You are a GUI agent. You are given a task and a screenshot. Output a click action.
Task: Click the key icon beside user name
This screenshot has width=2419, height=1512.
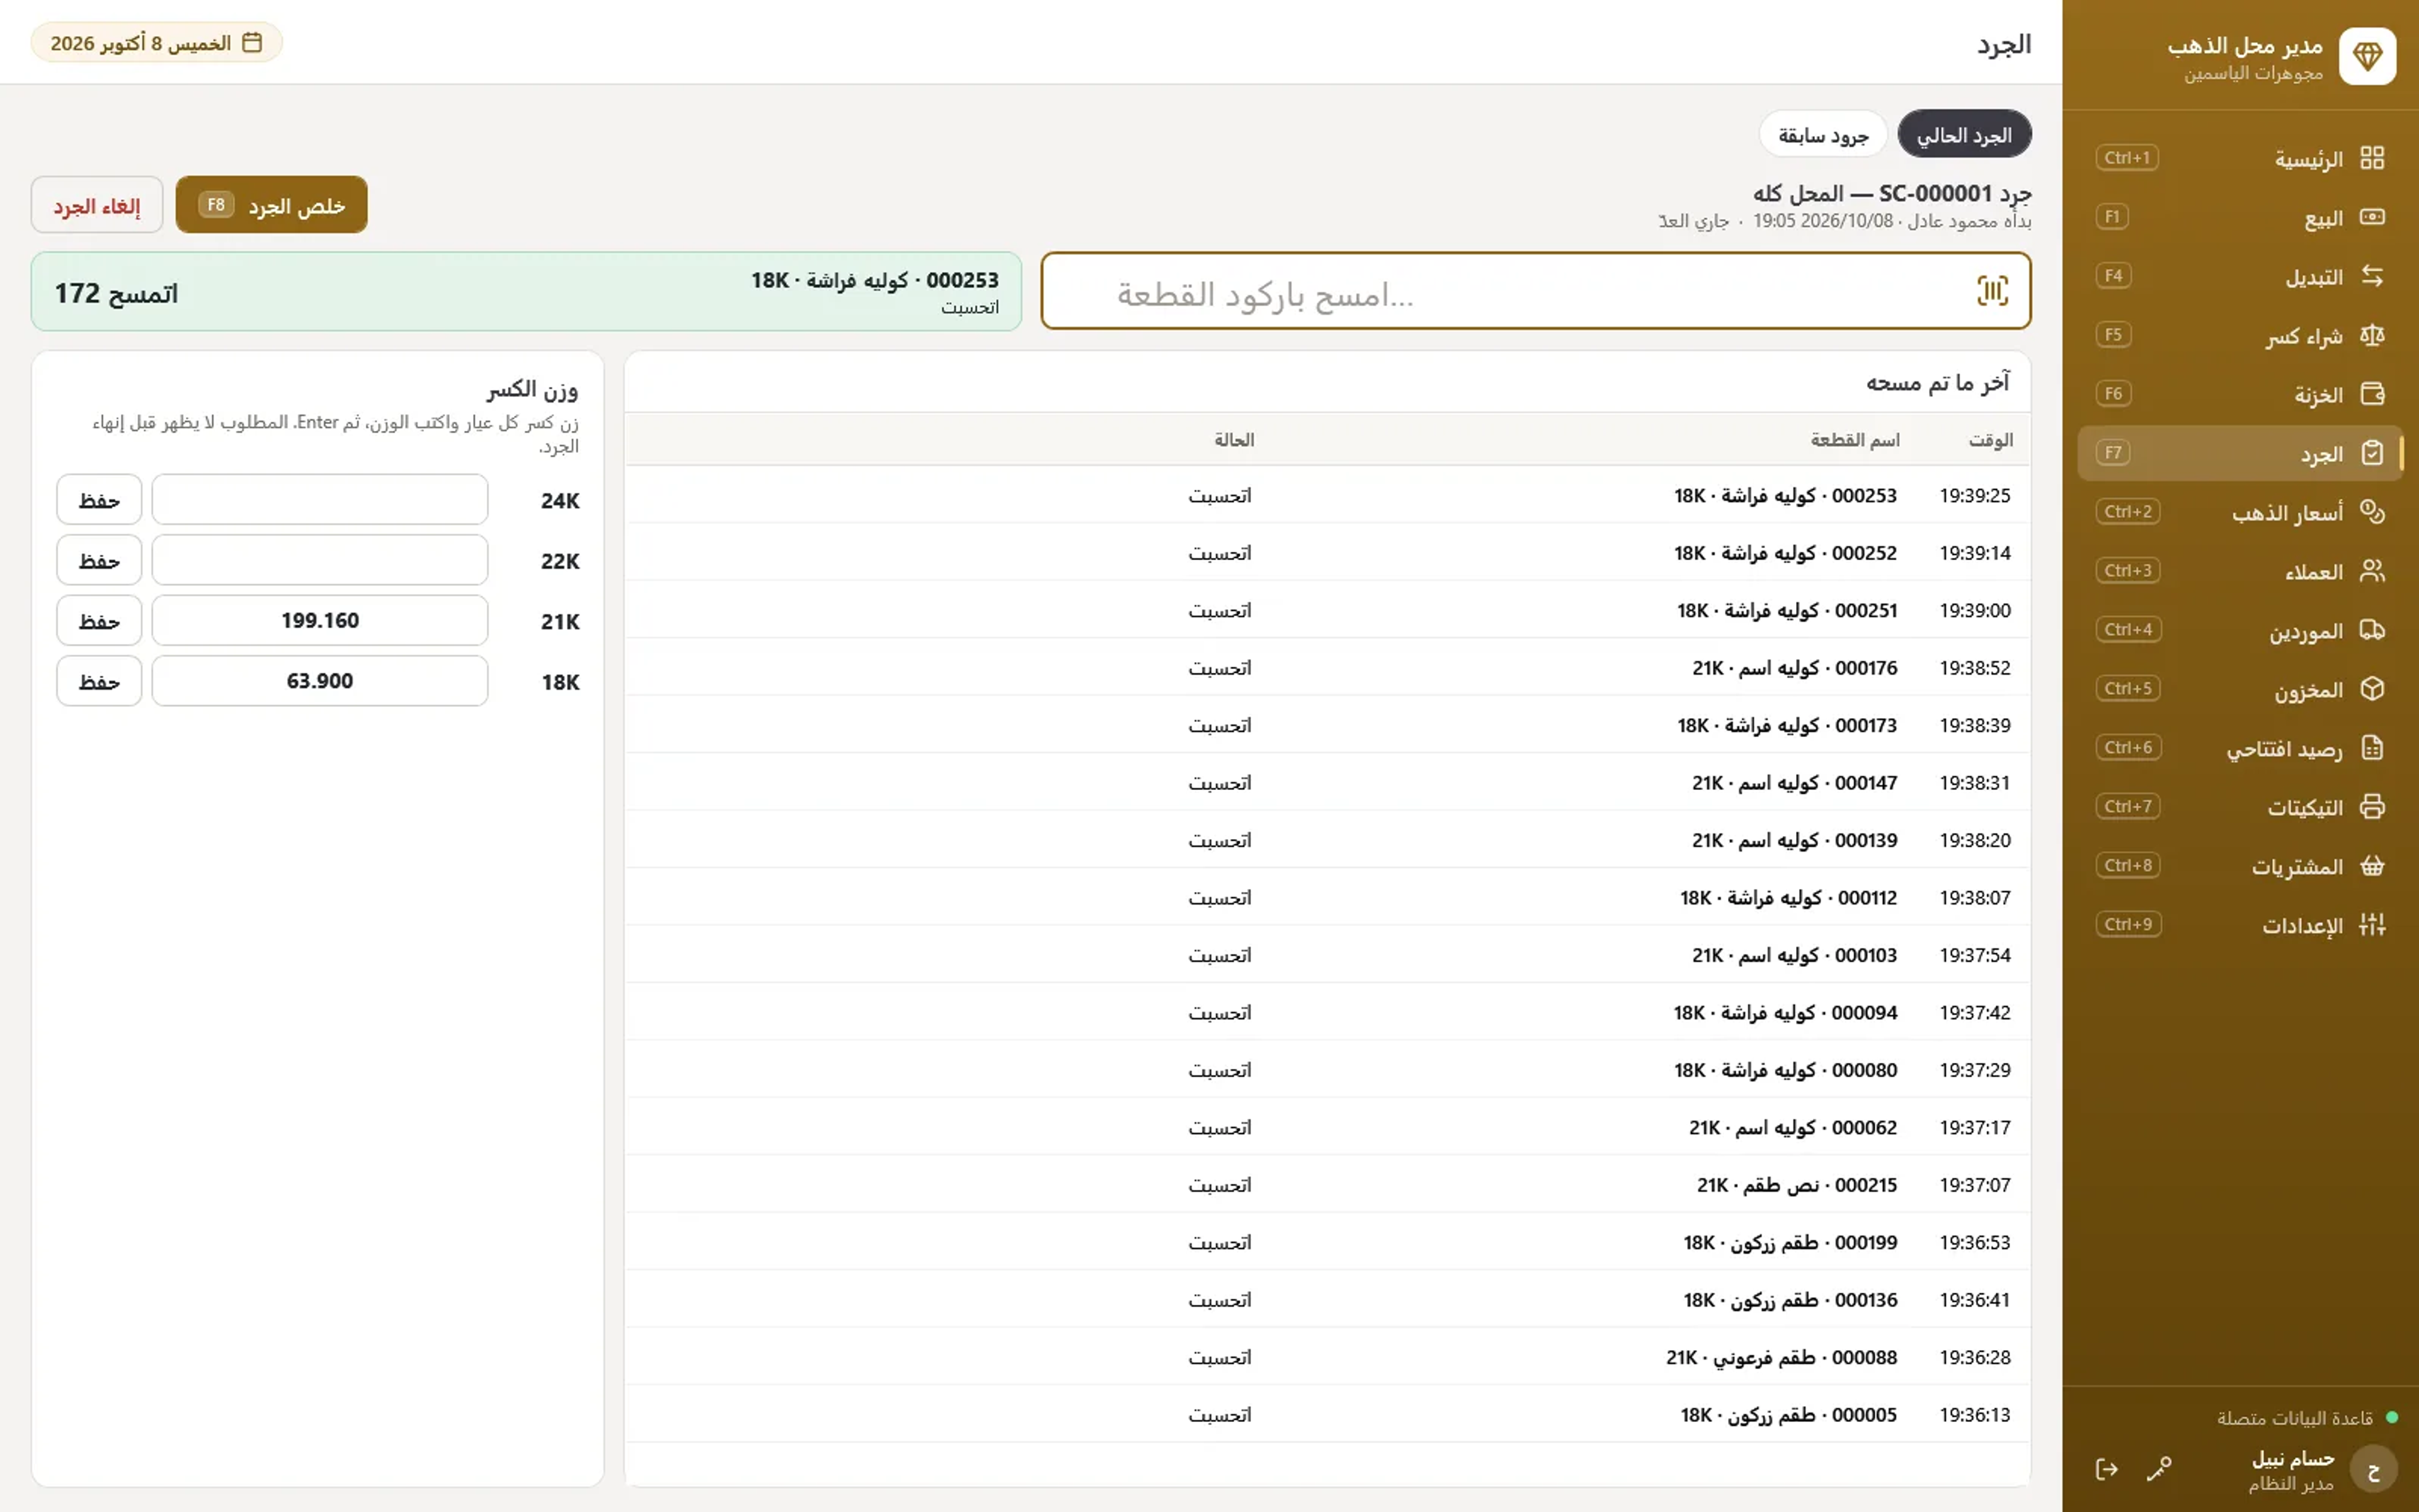[x=2159, y=1469]
